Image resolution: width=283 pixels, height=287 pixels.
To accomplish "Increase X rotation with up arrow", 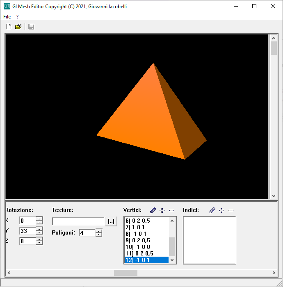I will 39,219.
